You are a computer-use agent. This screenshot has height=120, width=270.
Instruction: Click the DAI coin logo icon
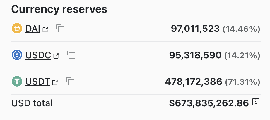pyautogui.click(x=17, y=29)
